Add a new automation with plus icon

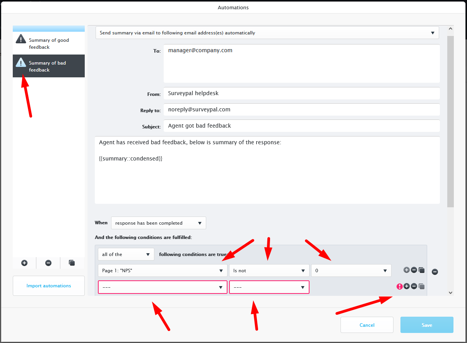pyautogui.click(x=24, y=263)
